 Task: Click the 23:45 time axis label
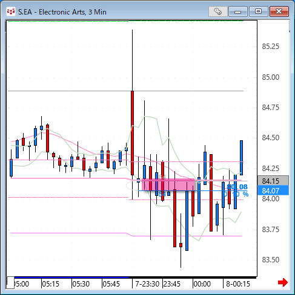click(x=172, y=284)
